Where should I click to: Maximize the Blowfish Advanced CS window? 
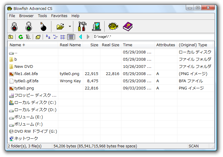coord(197,8)
